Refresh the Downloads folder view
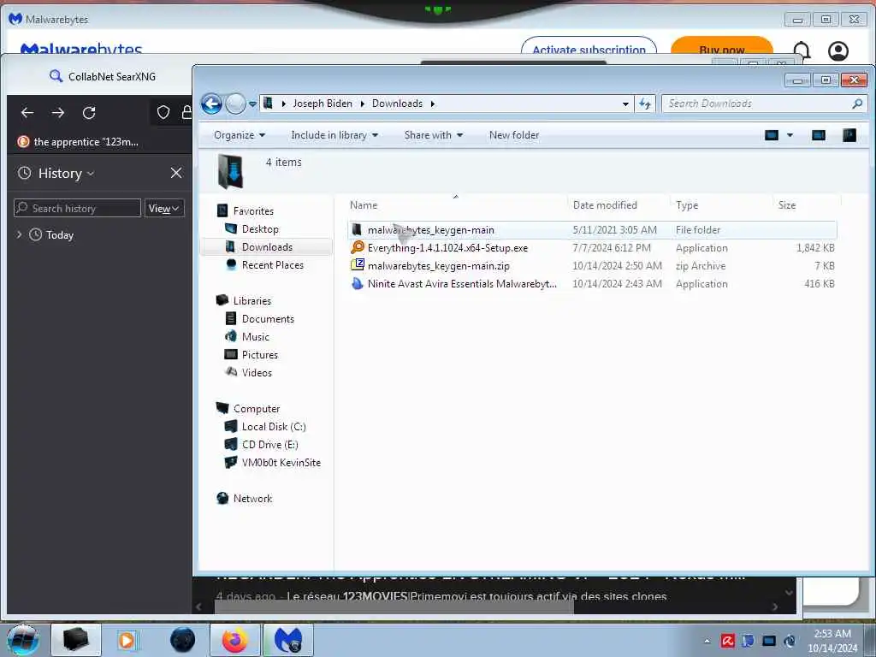 coord(645,104)
